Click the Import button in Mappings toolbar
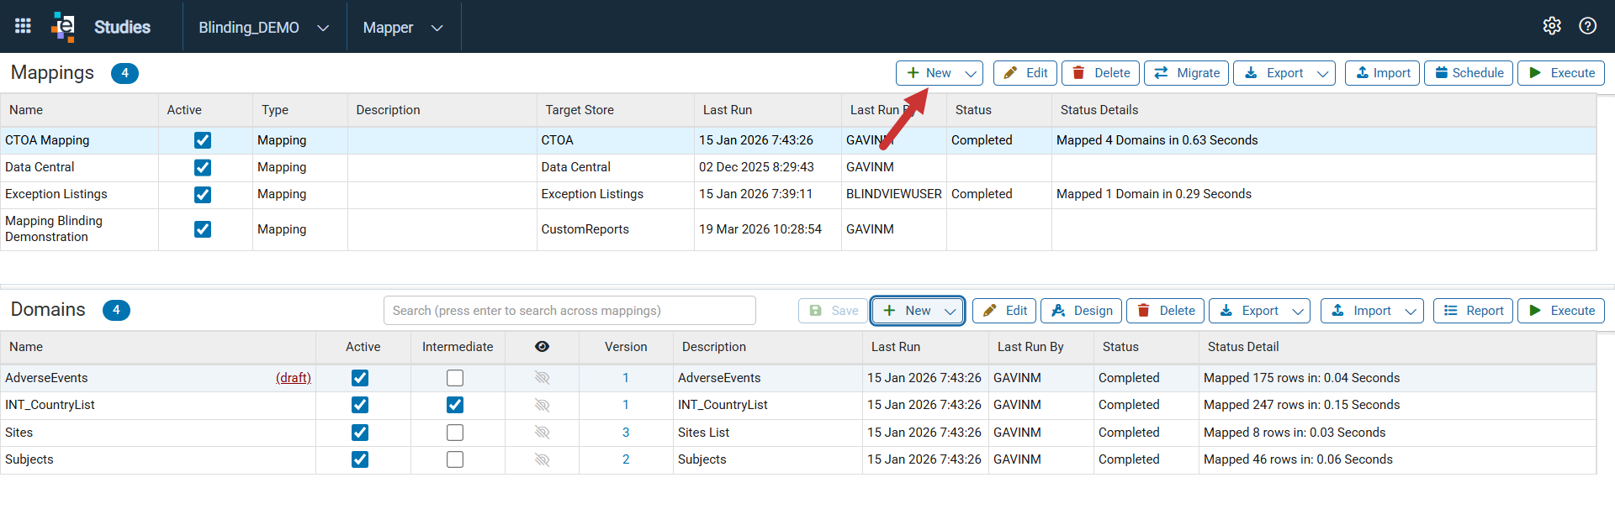The width and height of the screenshot is (1615, 509). coord(1383,73)
